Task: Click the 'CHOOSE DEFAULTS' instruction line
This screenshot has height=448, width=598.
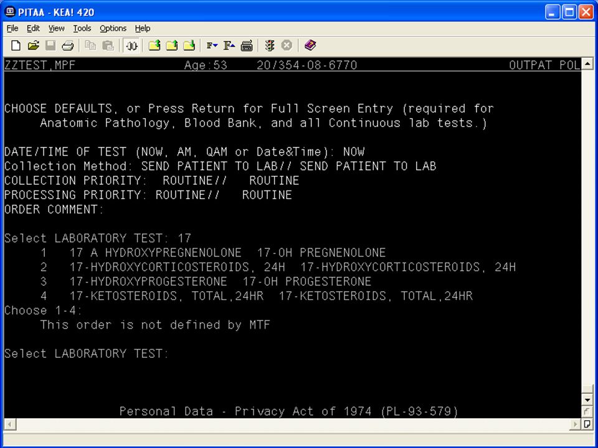Action: point(249,108)
